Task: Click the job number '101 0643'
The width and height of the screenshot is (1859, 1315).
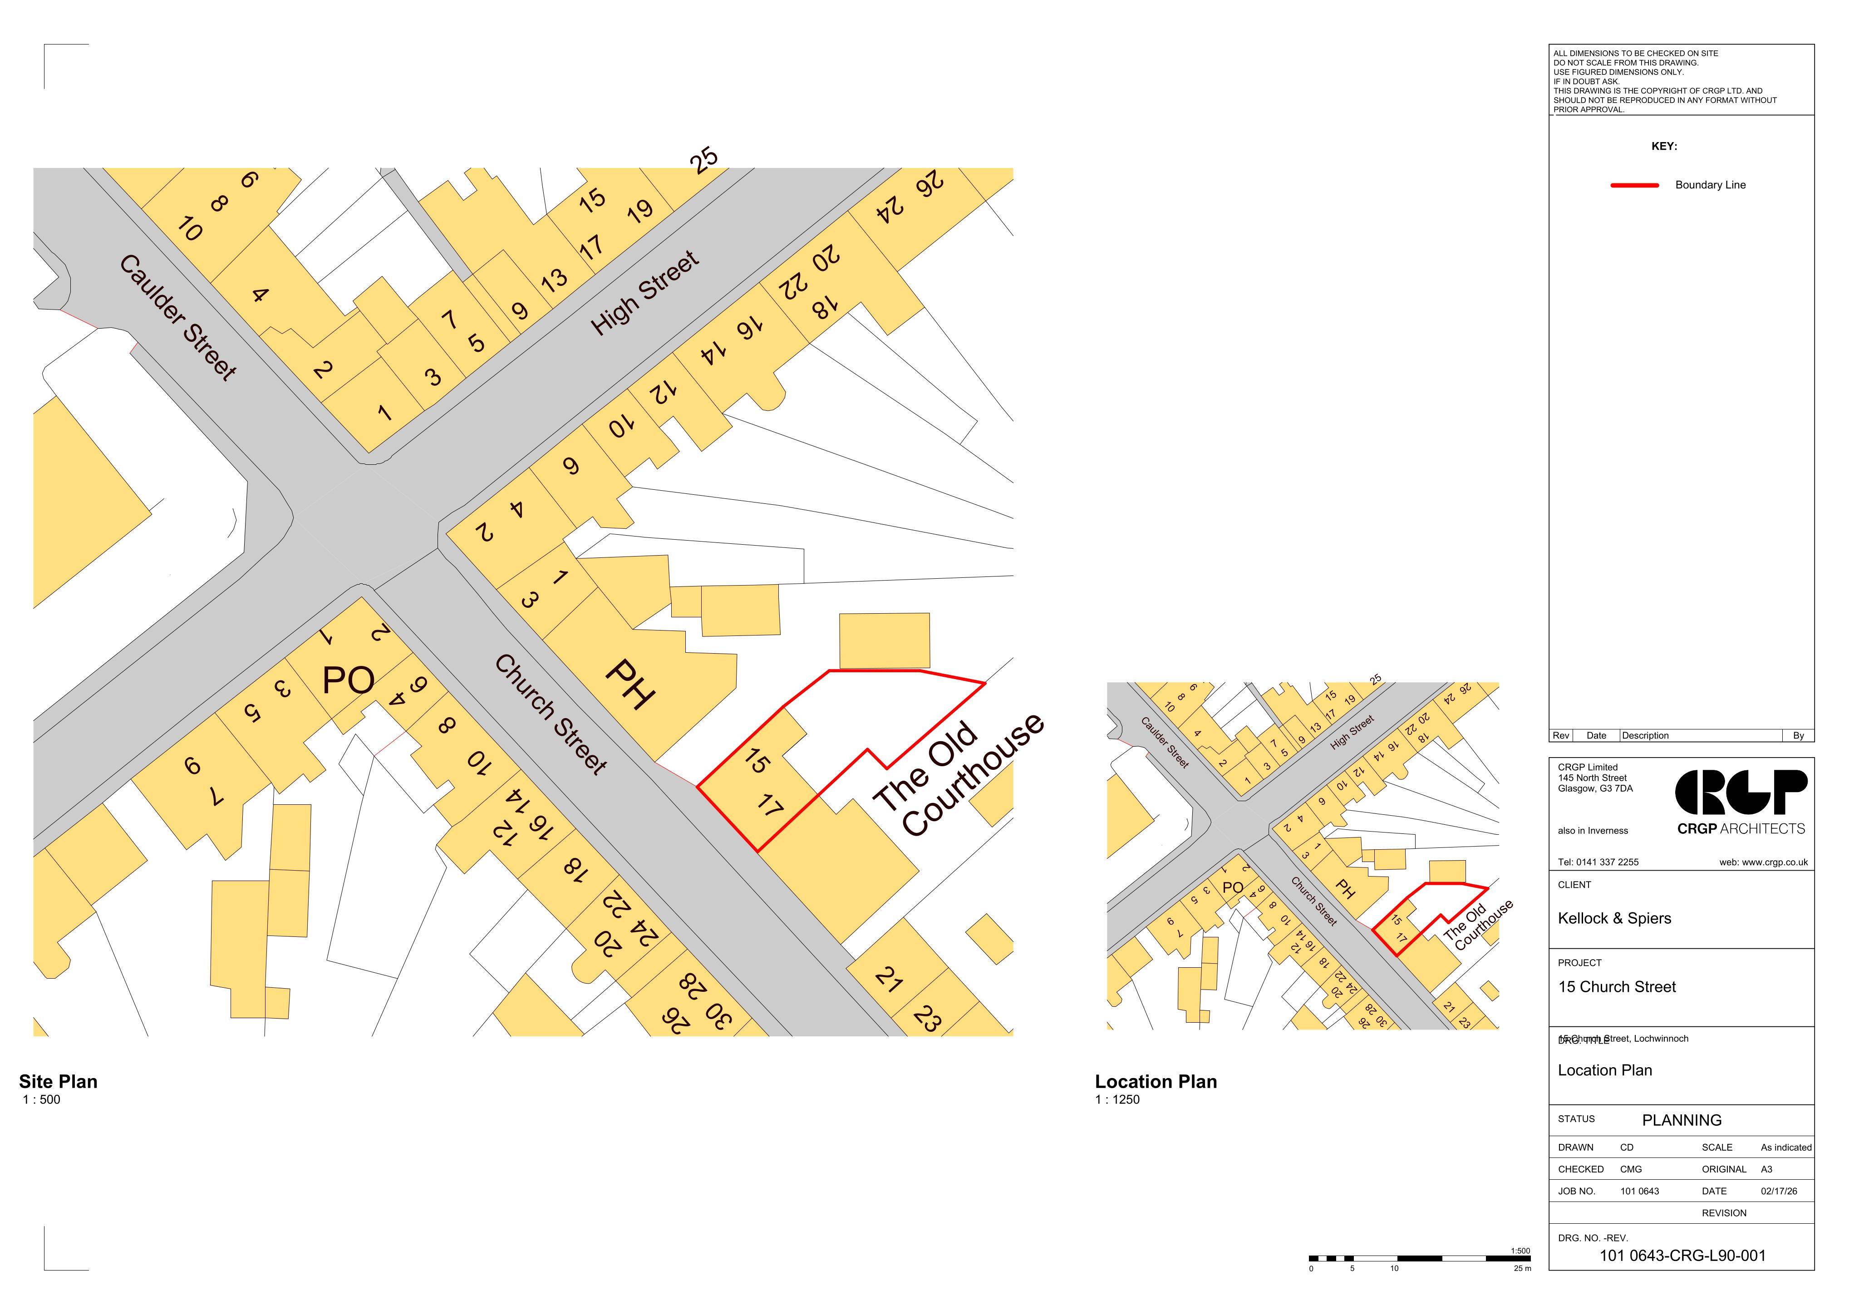Action: click(x=1640, y=1191)
